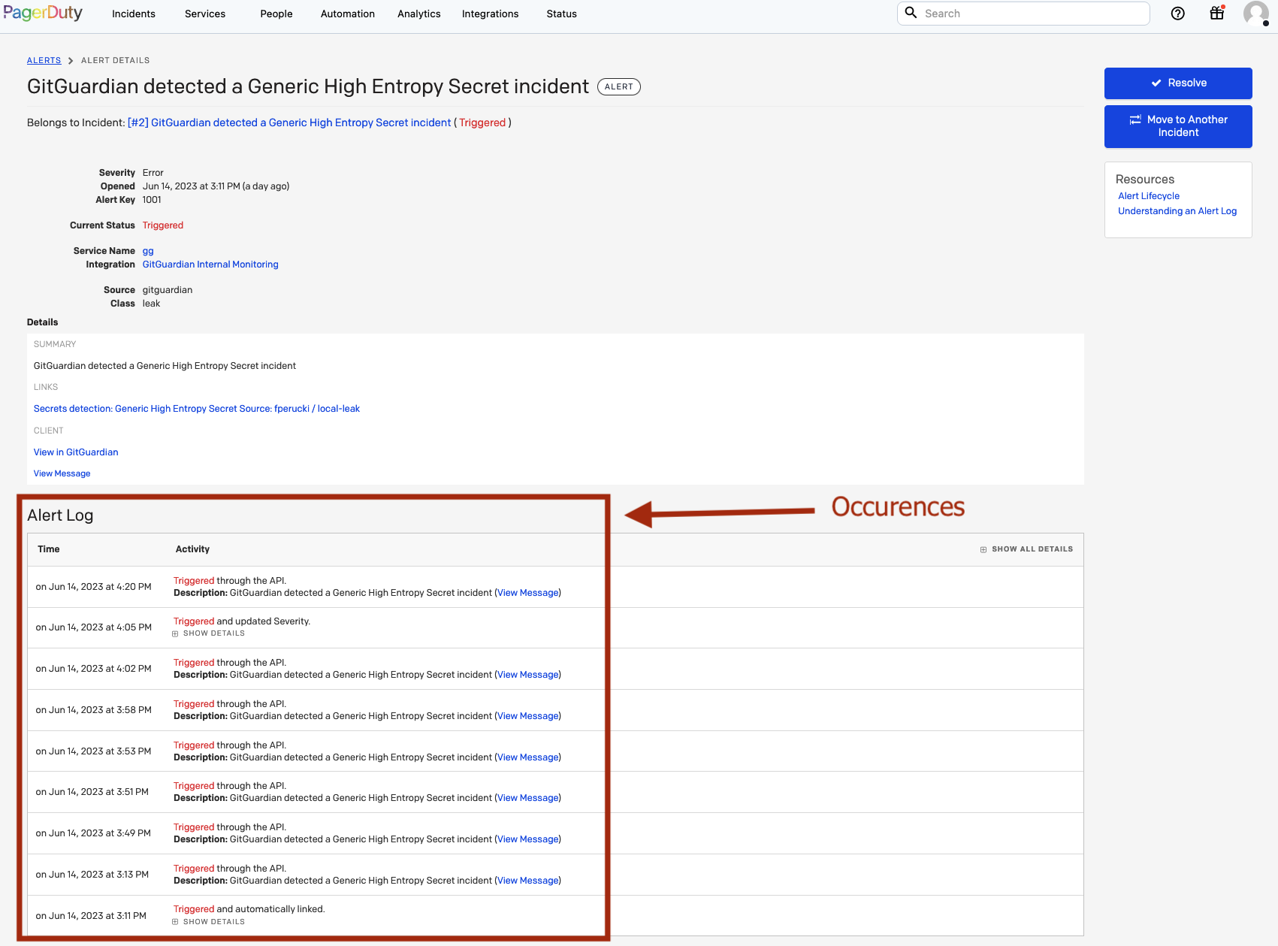Open the Analytics menu
Screen dimensions: 1278x946
(x=419, y=14)
